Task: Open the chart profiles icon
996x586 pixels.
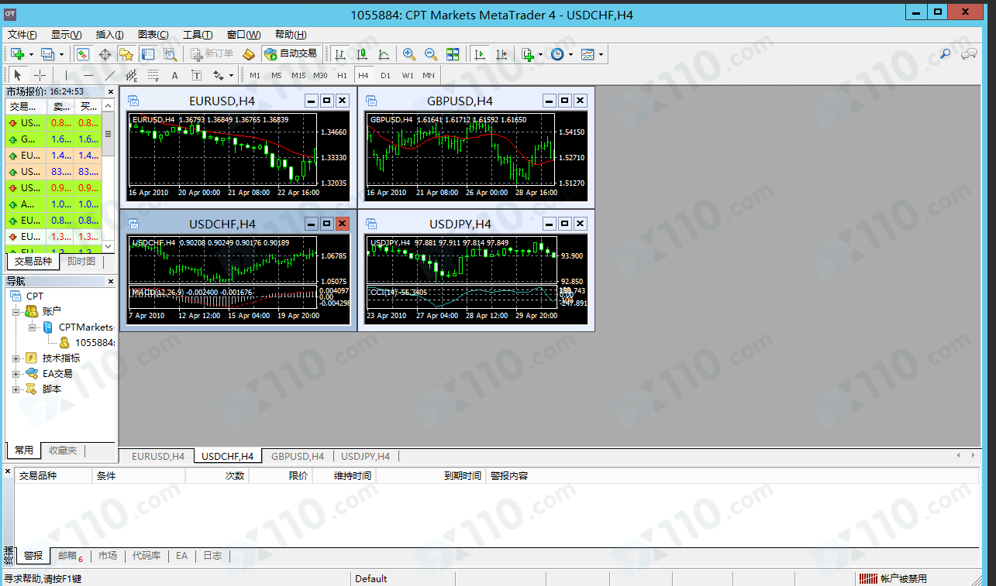Action: [x=47, y=54]
